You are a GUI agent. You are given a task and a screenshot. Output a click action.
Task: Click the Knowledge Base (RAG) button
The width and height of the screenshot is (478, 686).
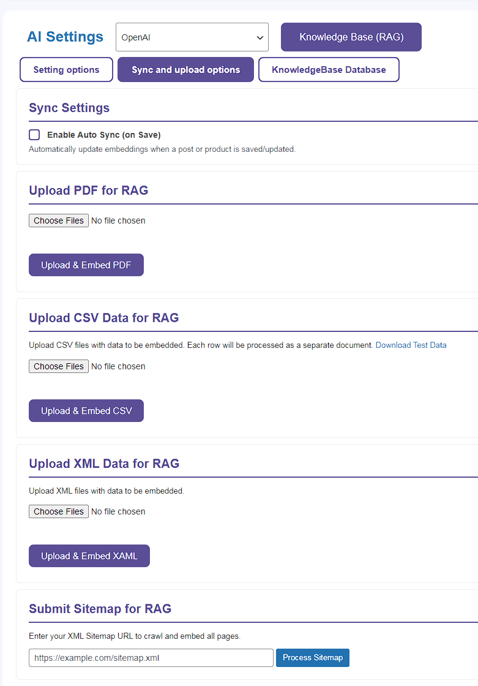351,37
